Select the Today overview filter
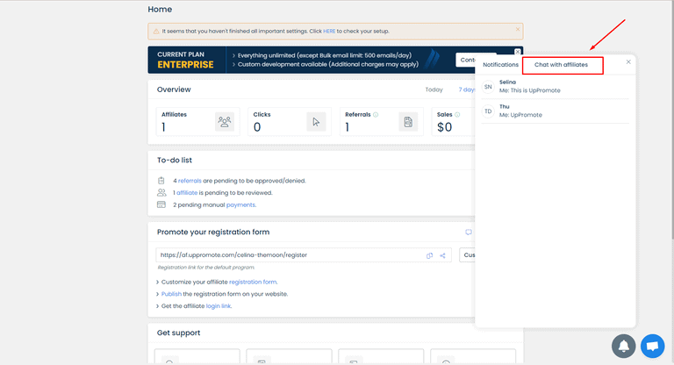The width and height of the screenshot is (674, 365). (434, 89)
